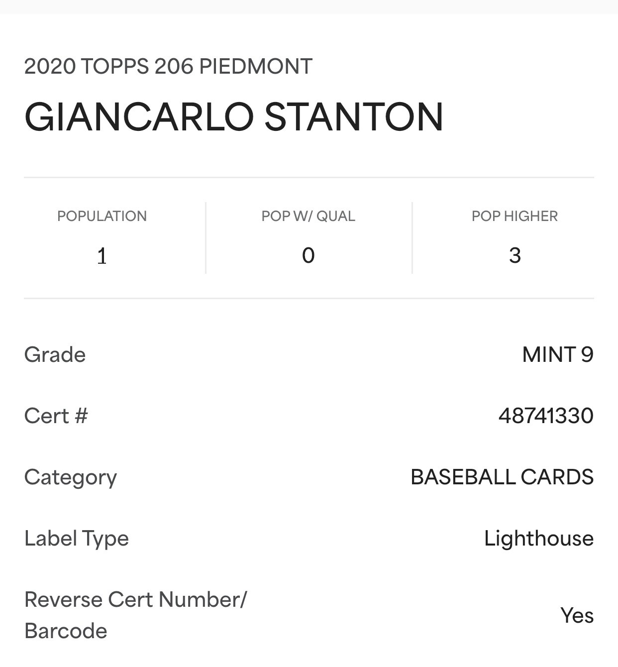
Task: Click the Reverse Cert Number/Barcode label
Action: pyautogui.click(x=135, y=615)
